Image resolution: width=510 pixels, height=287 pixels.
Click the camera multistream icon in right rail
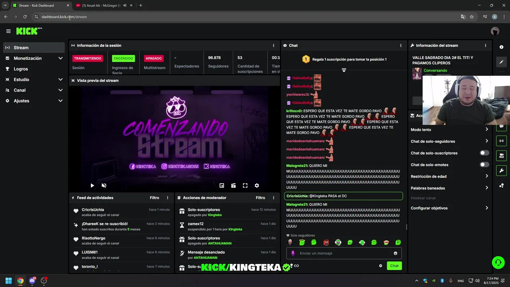501,155
